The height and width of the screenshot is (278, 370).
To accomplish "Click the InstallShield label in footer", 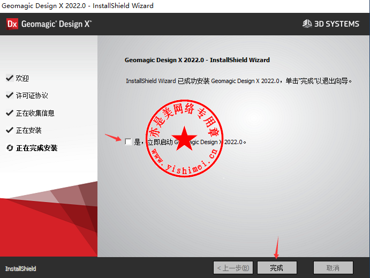I will pyautogui.click(x=20, y=268).
